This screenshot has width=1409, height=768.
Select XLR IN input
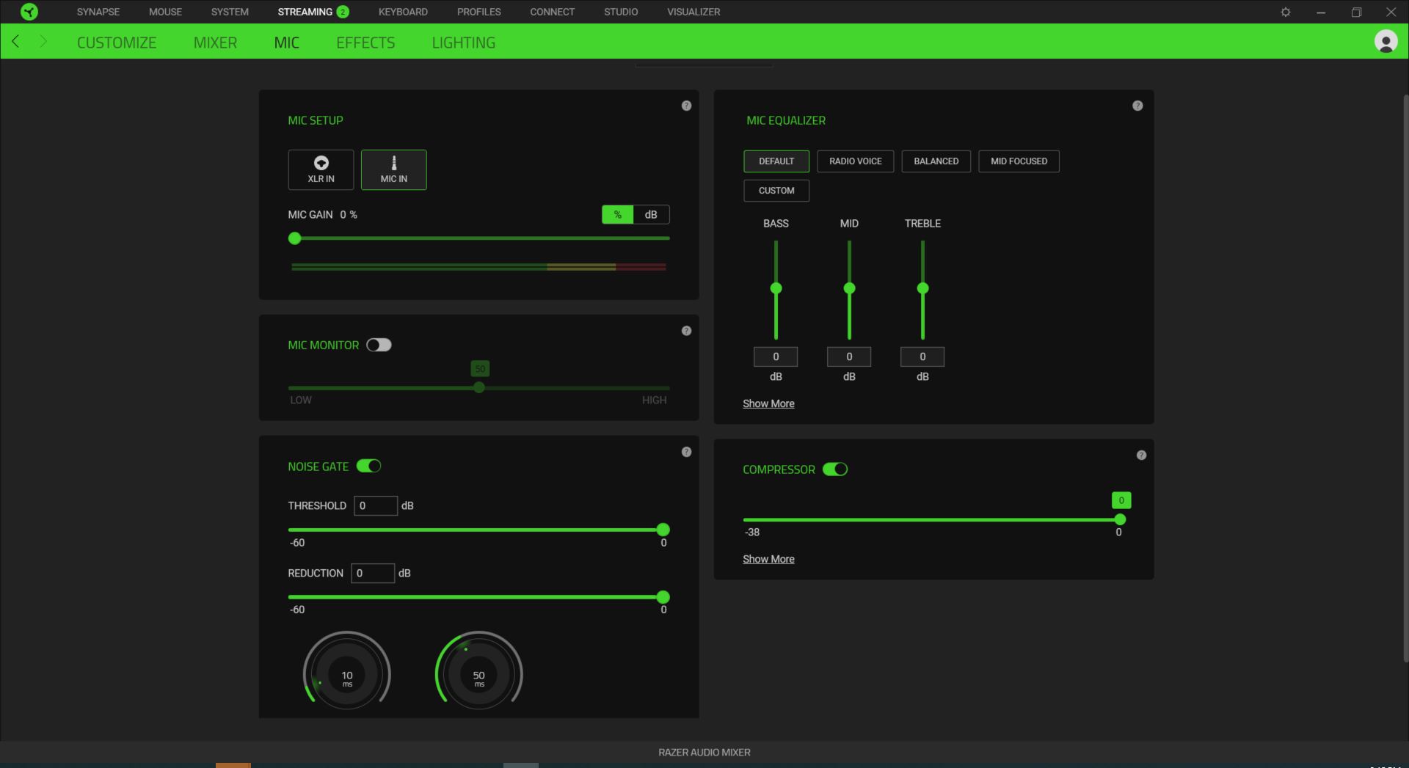point(321,169)
